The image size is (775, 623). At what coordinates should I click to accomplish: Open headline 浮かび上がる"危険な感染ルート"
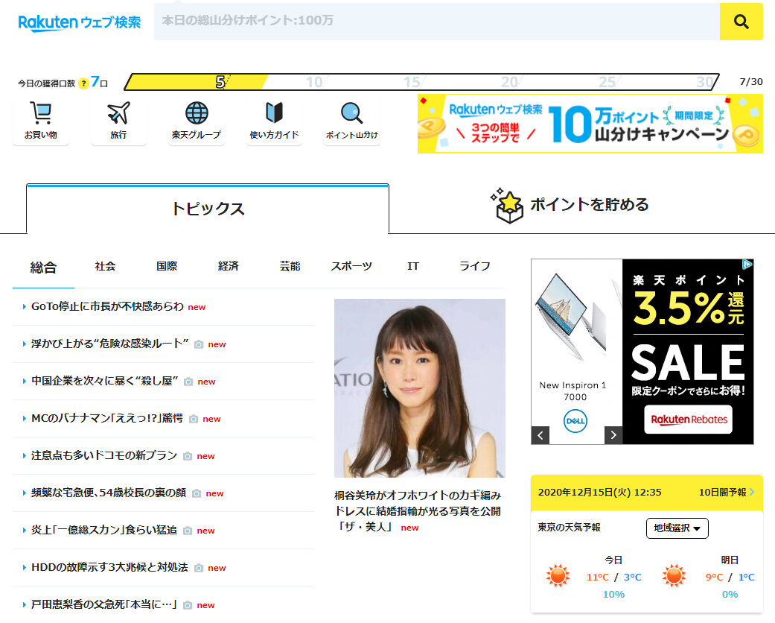click(x=109, y=344)
